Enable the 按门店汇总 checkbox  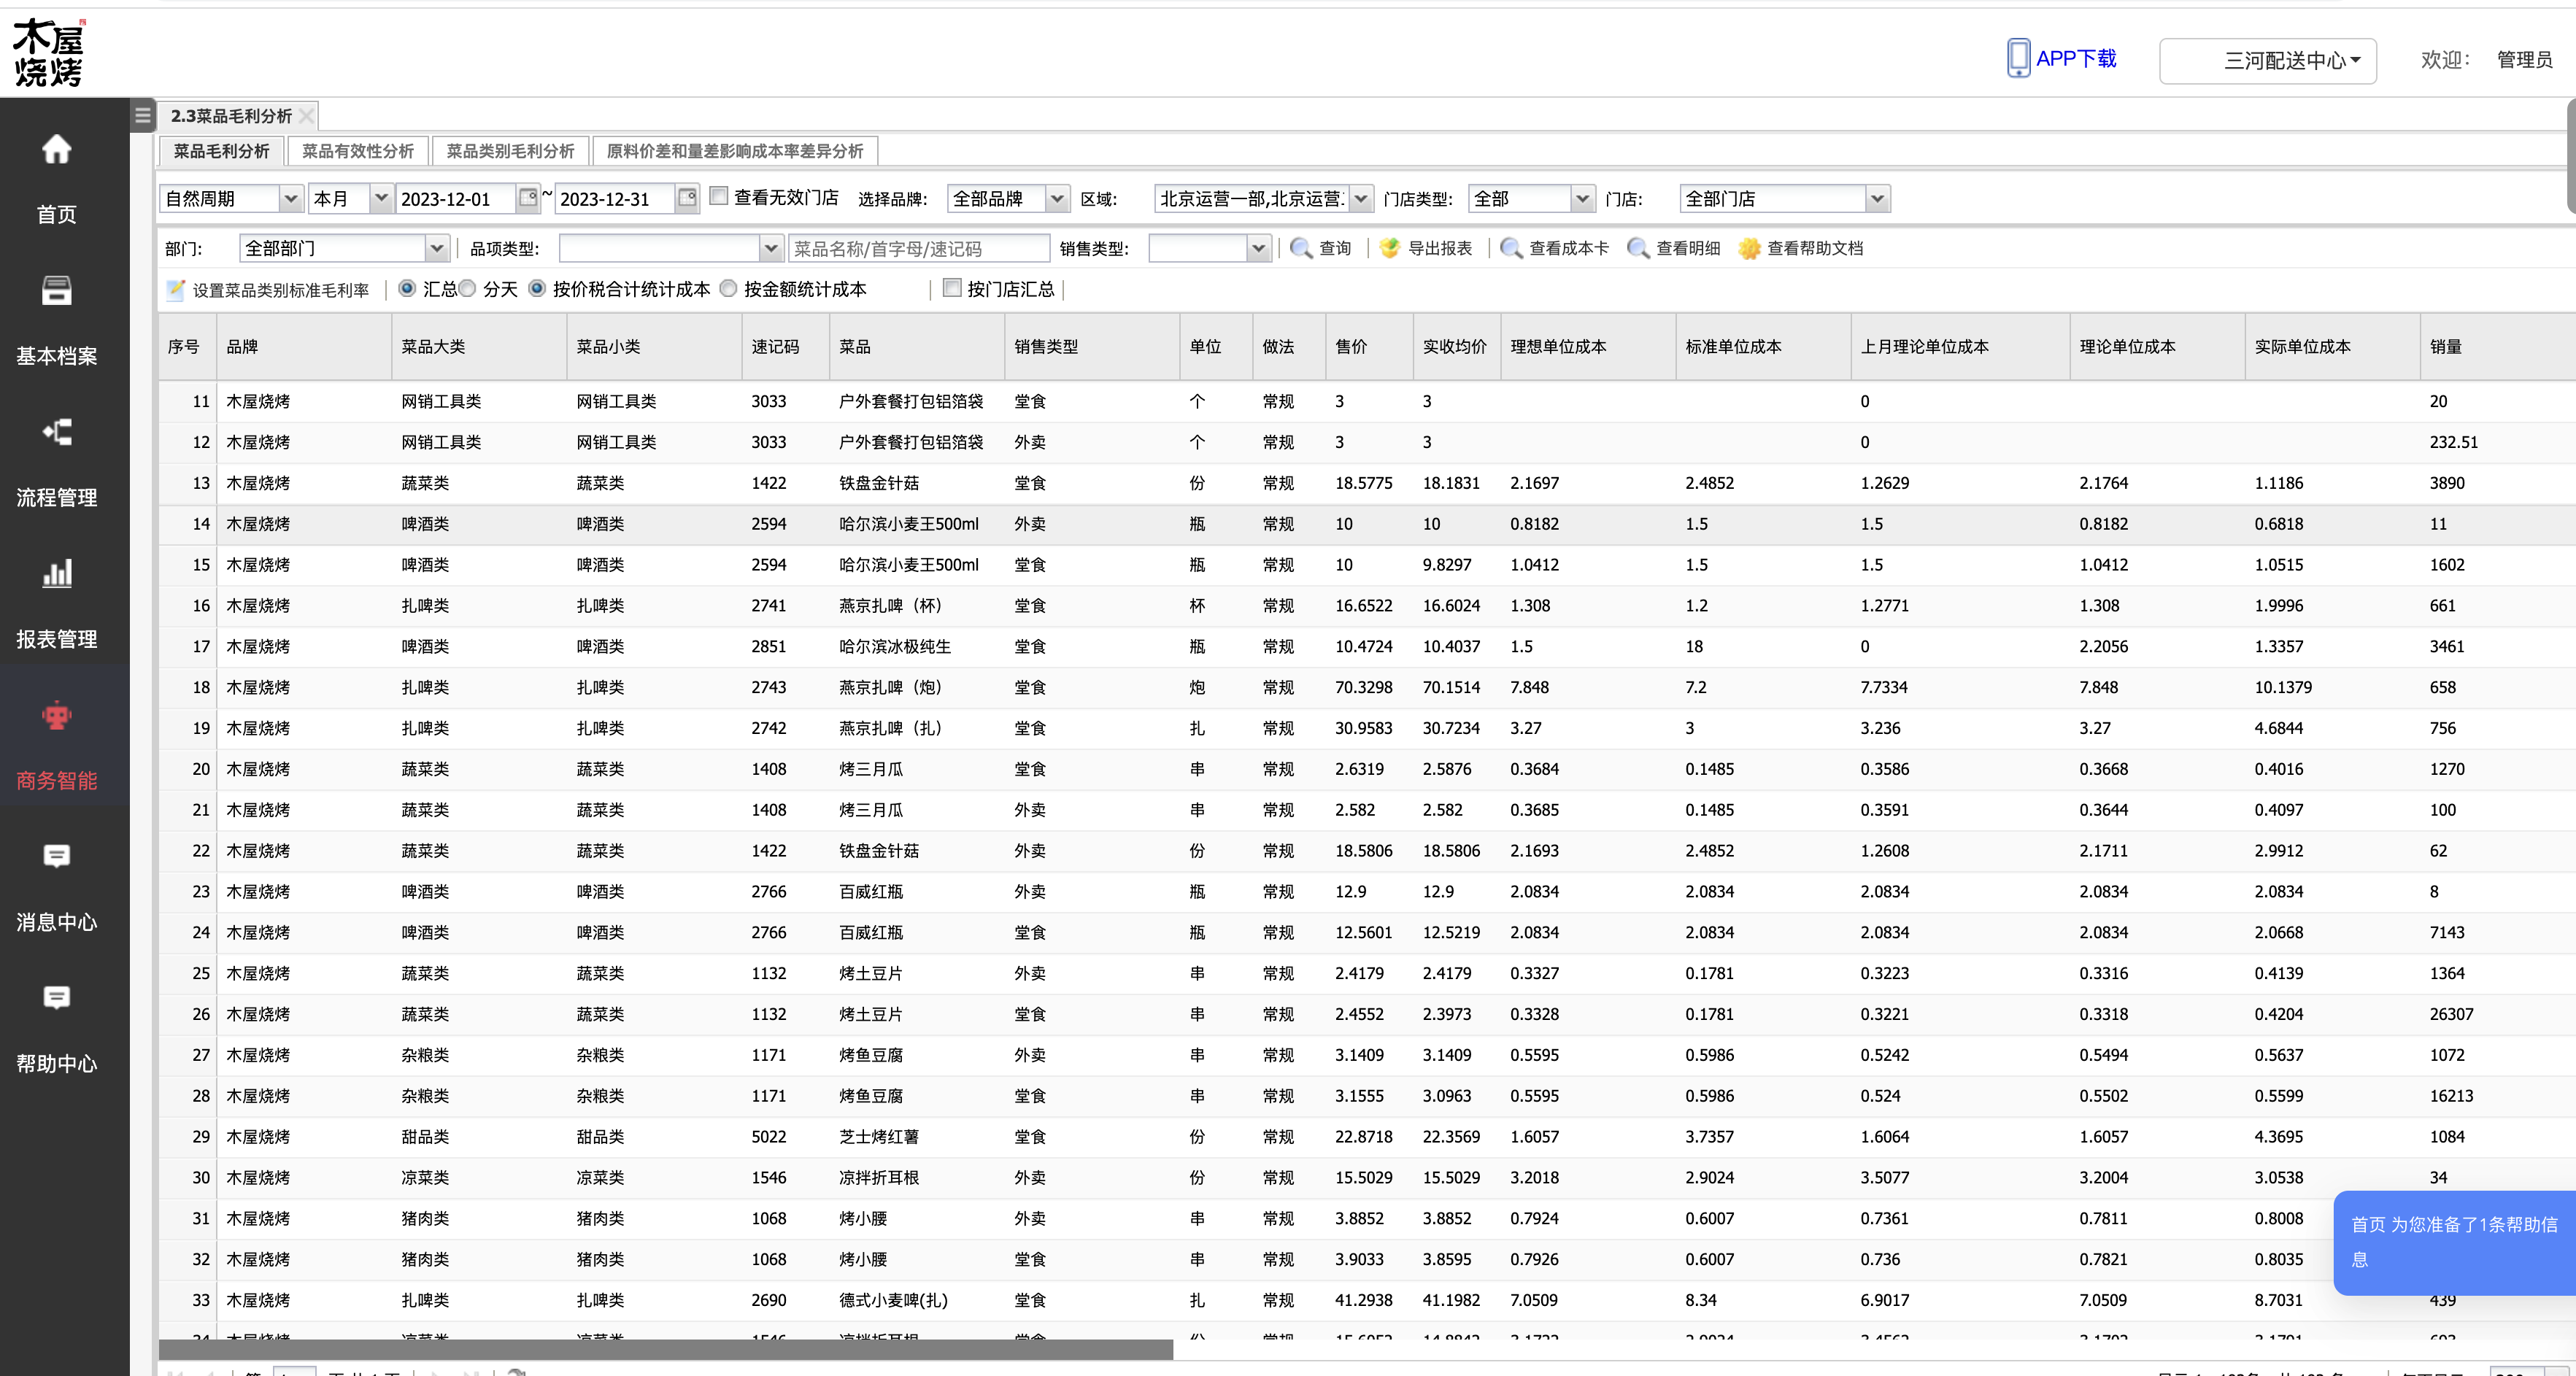(x=952, y=288)
